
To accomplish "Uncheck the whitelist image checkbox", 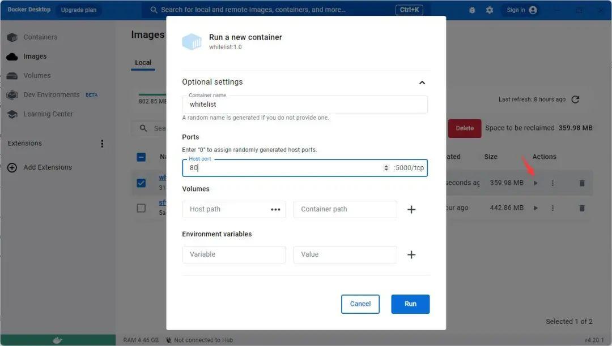I will pyautogui.click(x=141, y=183).
